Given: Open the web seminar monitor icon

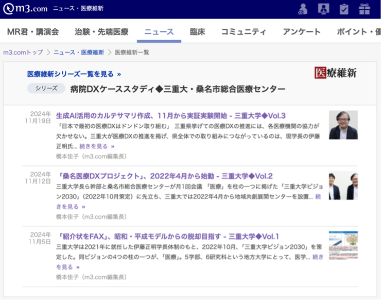Looking at the screenshot, I should tap(323, 9).
